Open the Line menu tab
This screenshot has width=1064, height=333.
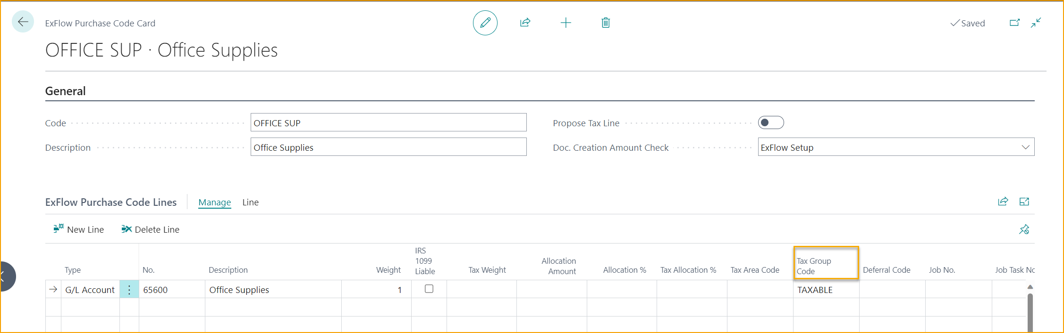[251, 202]
